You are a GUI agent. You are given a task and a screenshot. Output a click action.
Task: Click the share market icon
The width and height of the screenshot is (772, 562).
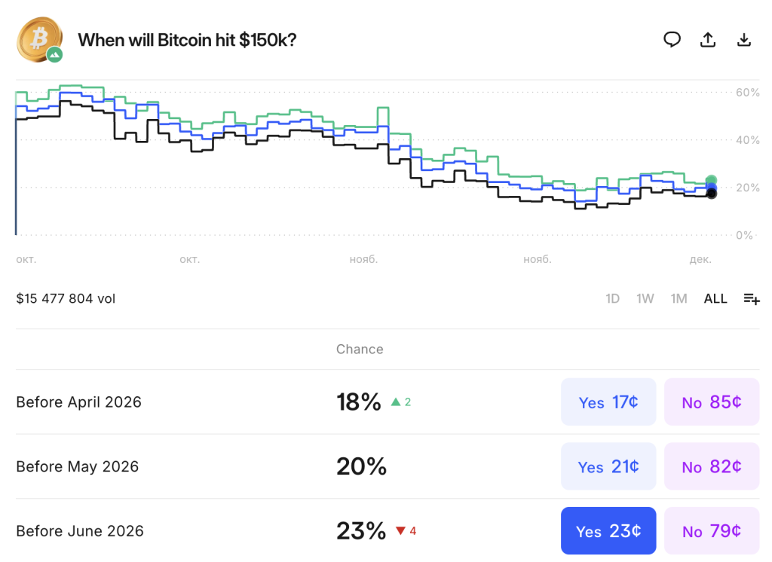pos(708,40)
